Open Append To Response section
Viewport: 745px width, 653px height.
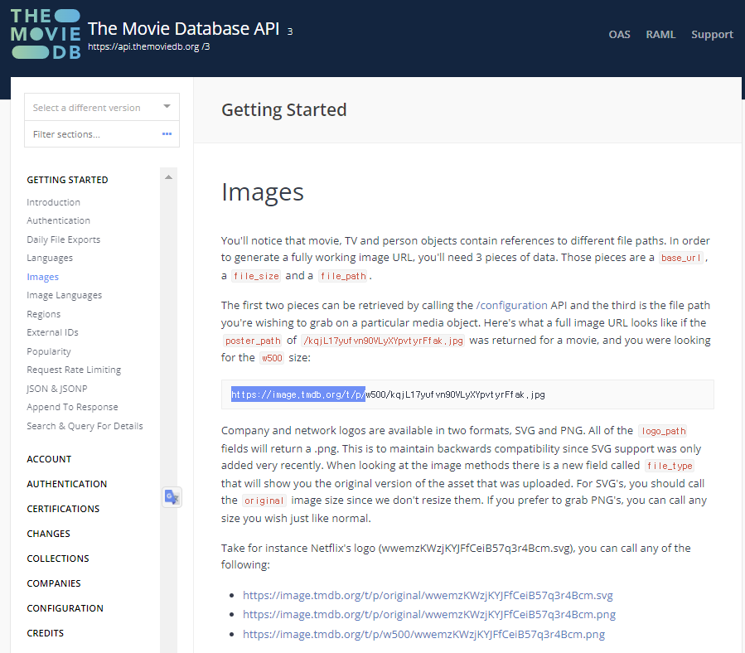click(x=72, y=407)
